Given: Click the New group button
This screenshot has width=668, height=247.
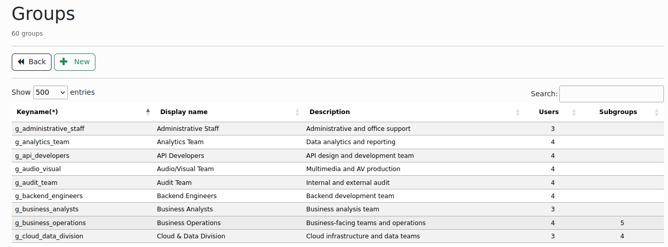Looking at the screenshot, I should pyautogui.click(x=75, y=62).
